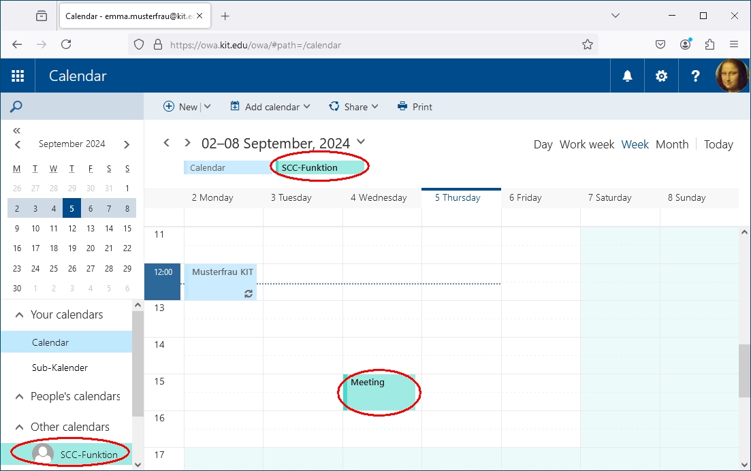Image resolution: width=751 pixels, height=471 pixels.
Task: Open the notifications bell
Action: [628, 76]
